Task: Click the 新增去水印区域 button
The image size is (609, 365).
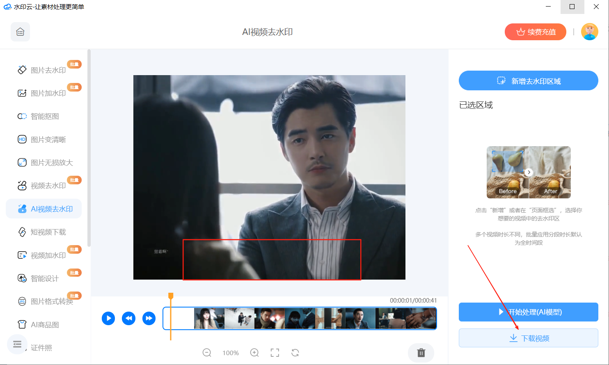Action: tap(529, 80)
